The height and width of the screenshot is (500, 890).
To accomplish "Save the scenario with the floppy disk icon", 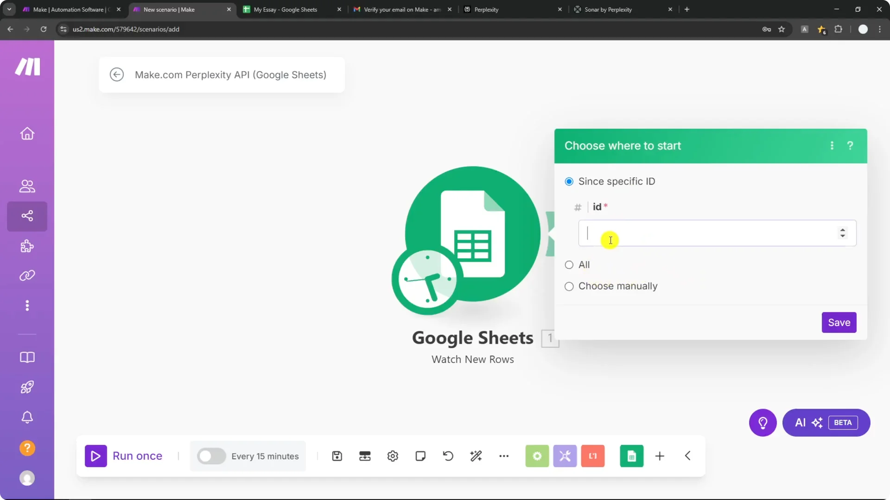I will pos(337,456).
